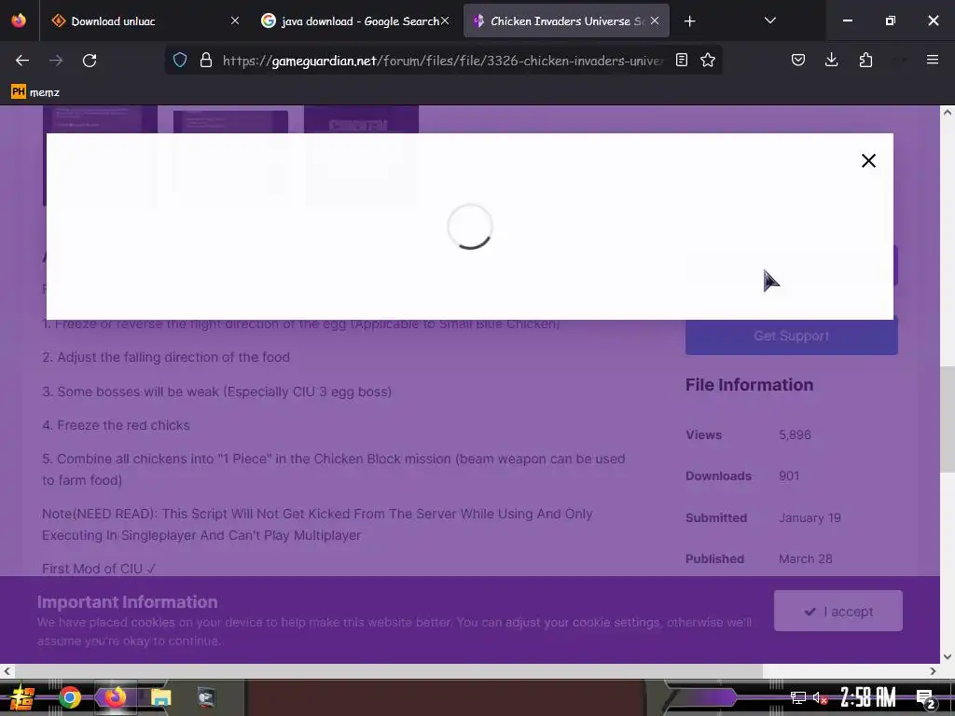The width and height of the screenshot is (955, 716).
Task: Open the tracking protection shield icon
Action: pyautogui.click(x=180, y=60)
